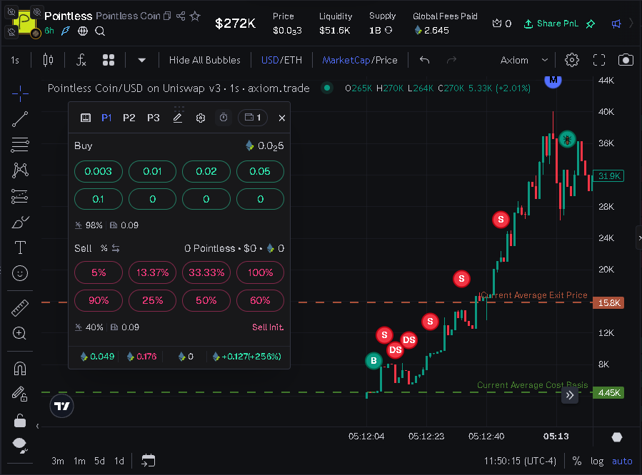Sell 33.33% of position
Viewport: 642px width, 475px height.
(206, 272)
